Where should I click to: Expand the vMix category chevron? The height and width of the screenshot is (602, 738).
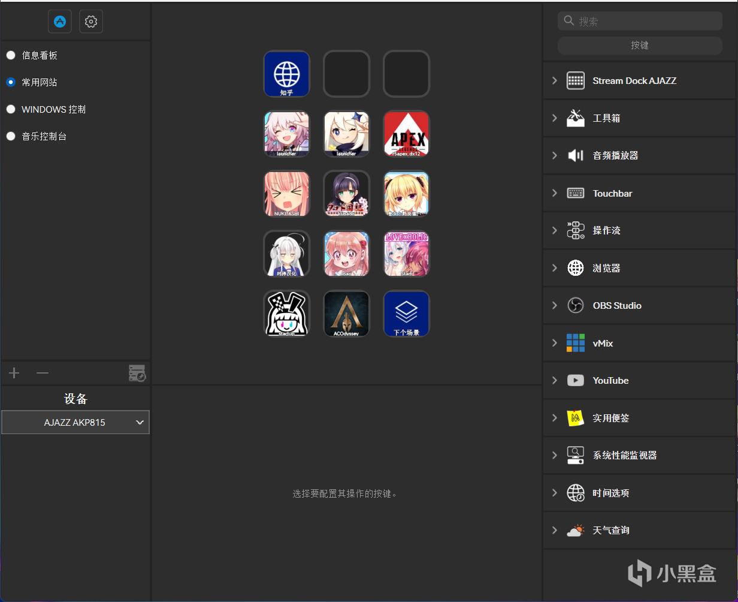coord(555,343)
